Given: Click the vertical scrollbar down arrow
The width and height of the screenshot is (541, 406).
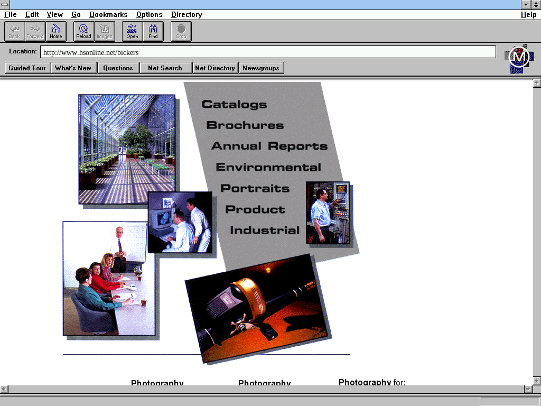Looking at the screenshot, I should [x=537, y=381].
